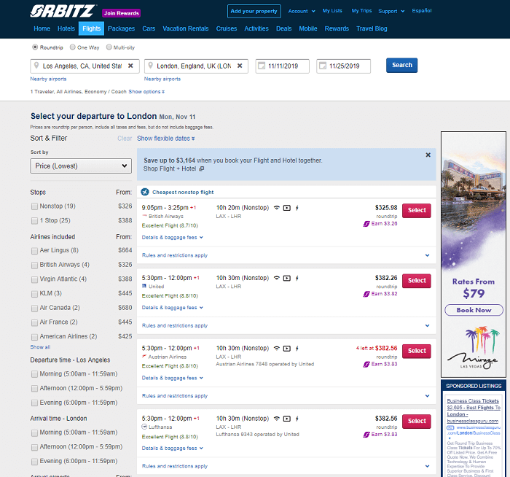Screen dimensions: 510x477
Task: Select the Lufthansa $382.56 flight
Action: click(417, 421)
